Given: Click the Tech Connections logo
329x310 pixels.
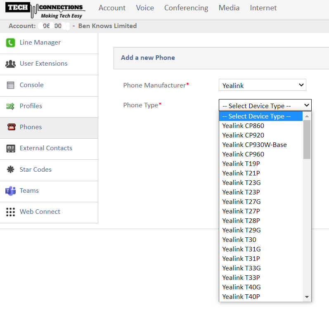Looking at the screenshot, I should tap(45, 10).
